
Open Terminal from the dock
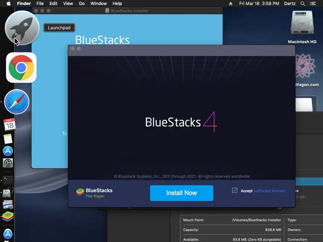(8, 180)
